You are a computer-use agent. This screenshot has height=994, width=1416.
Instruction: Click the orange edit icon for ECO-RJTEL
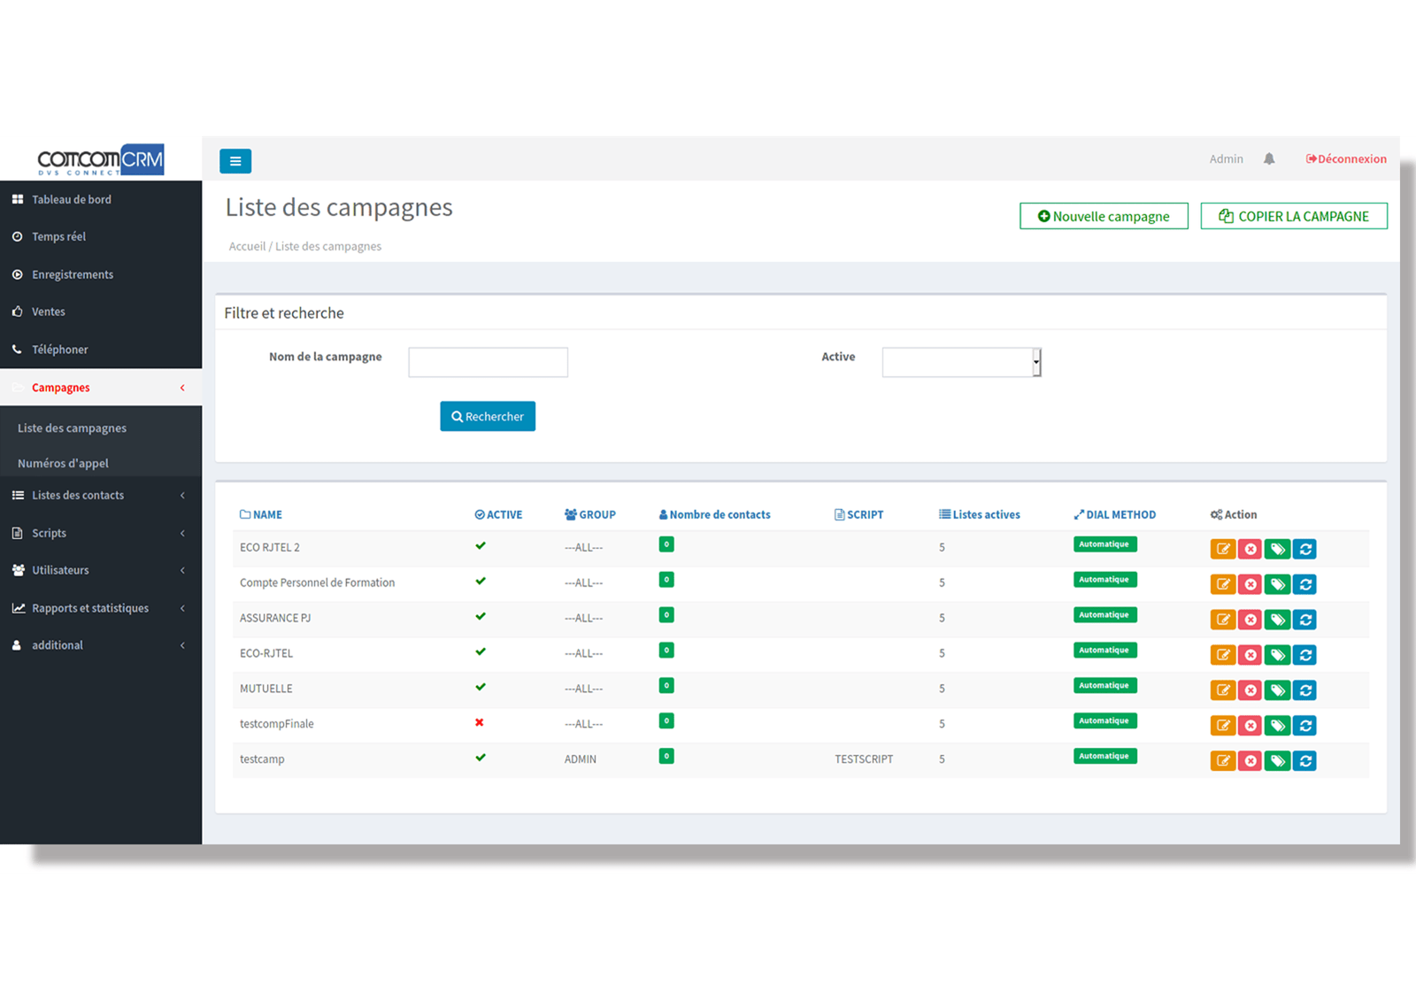(x=1222, y=655)
